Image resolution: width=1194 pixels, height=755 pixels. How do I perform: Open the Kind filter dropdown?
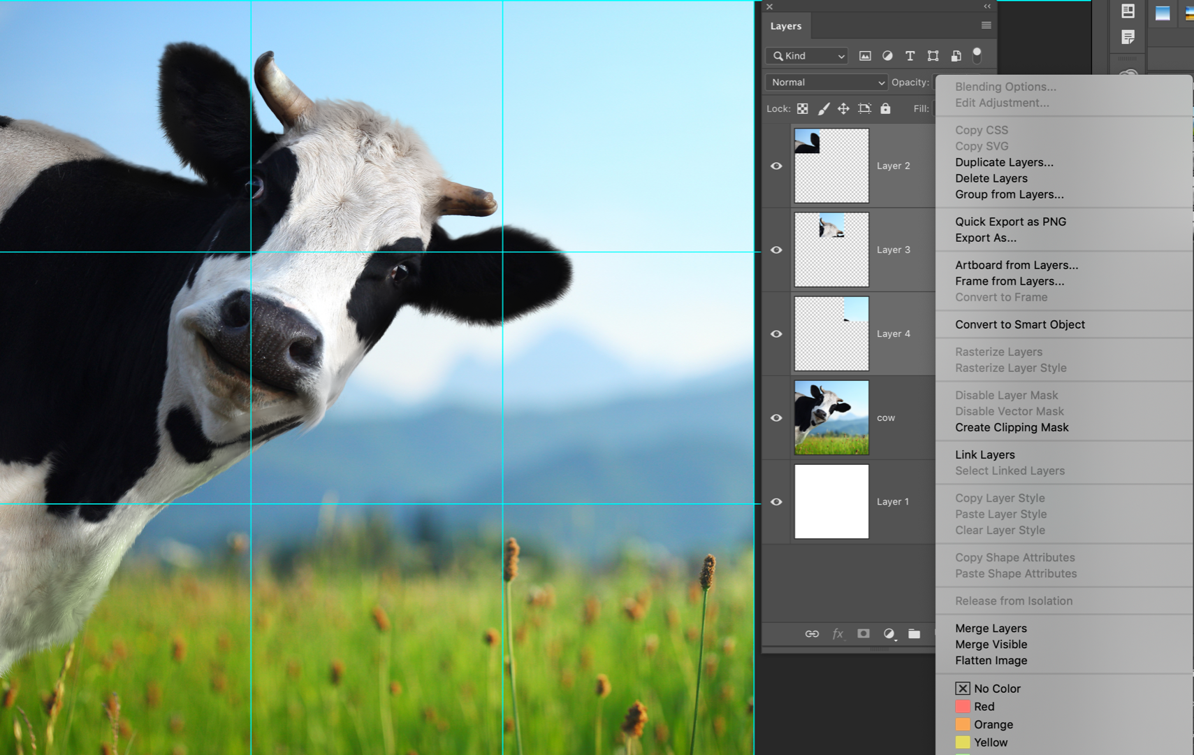click(x=807, y=56)
